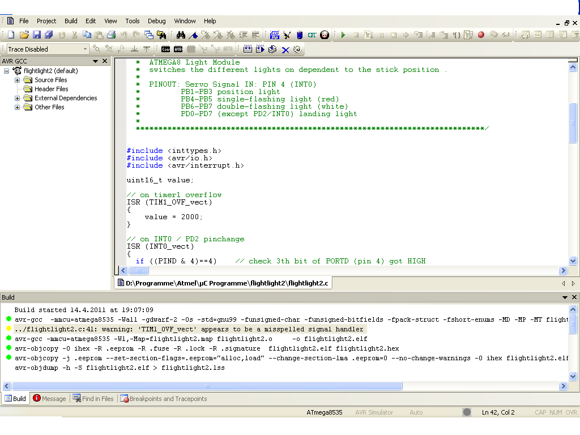Click the teal QT toolbar icon
This screenshot has width=580, height=435.
coord(312,35)
